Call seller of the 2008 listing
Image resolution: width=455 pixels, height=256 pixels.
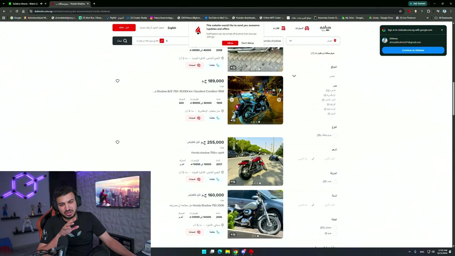tap(214, 65)
